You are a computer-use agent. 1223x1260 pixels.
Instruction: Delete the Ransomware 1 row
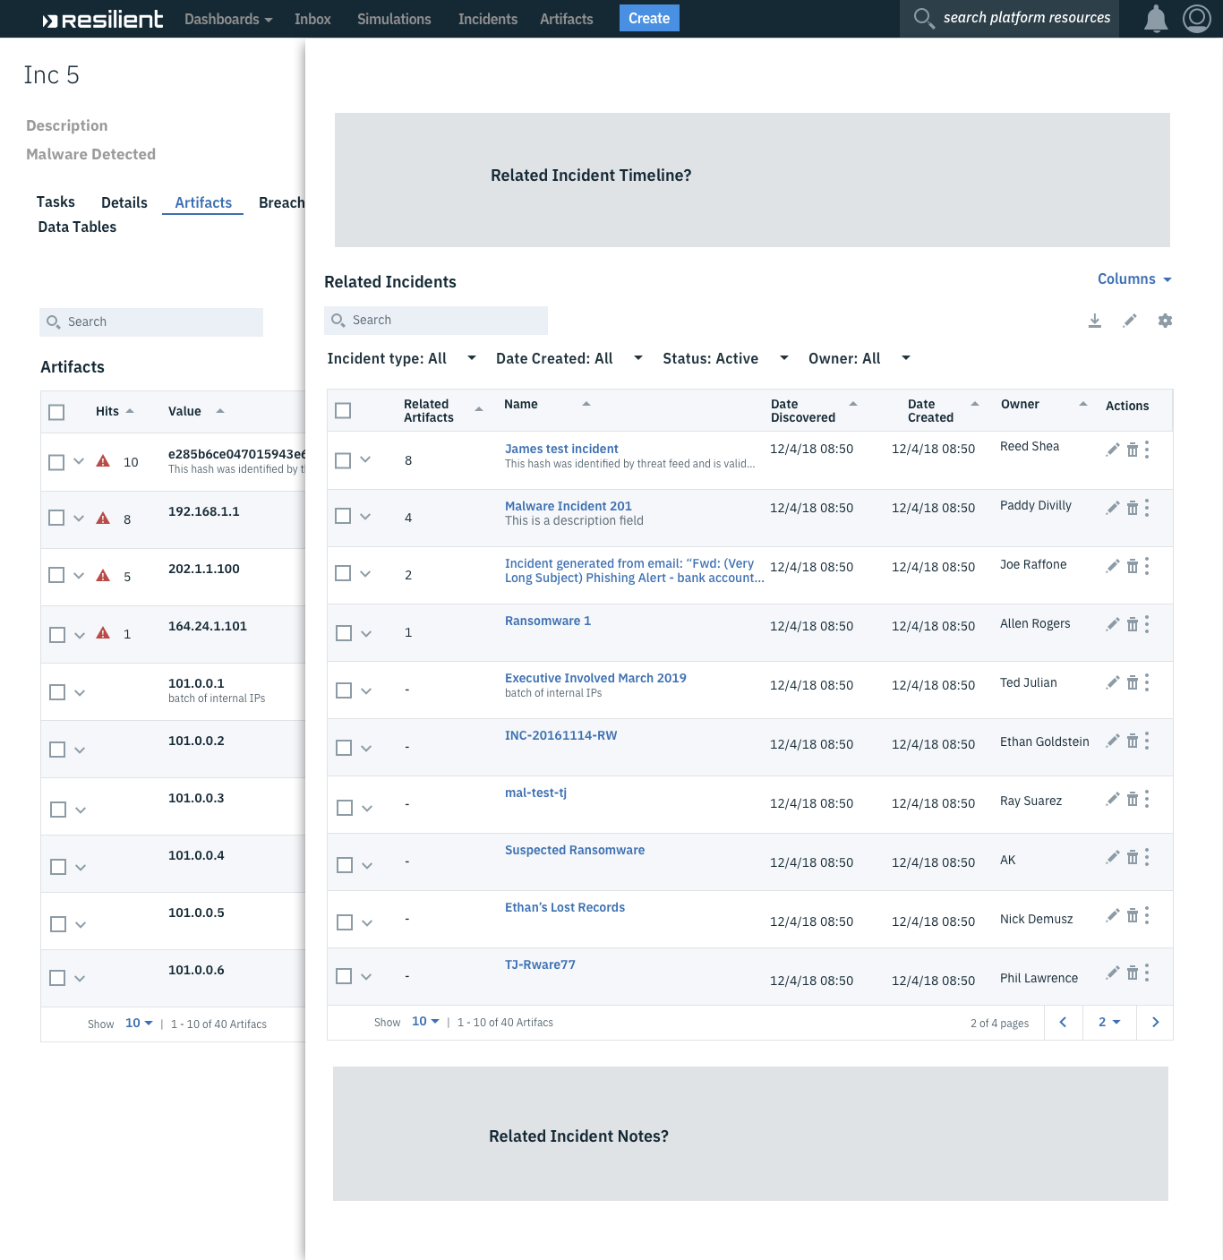1133,624
